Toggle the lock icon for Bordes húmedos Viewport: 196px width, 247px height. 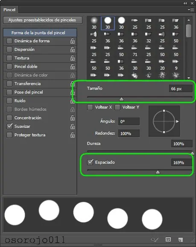pos(73,109)
